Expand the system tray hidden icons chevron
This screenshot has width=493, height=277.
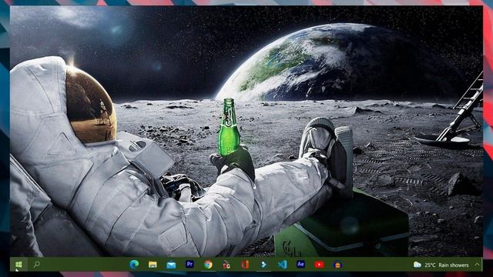477,265
